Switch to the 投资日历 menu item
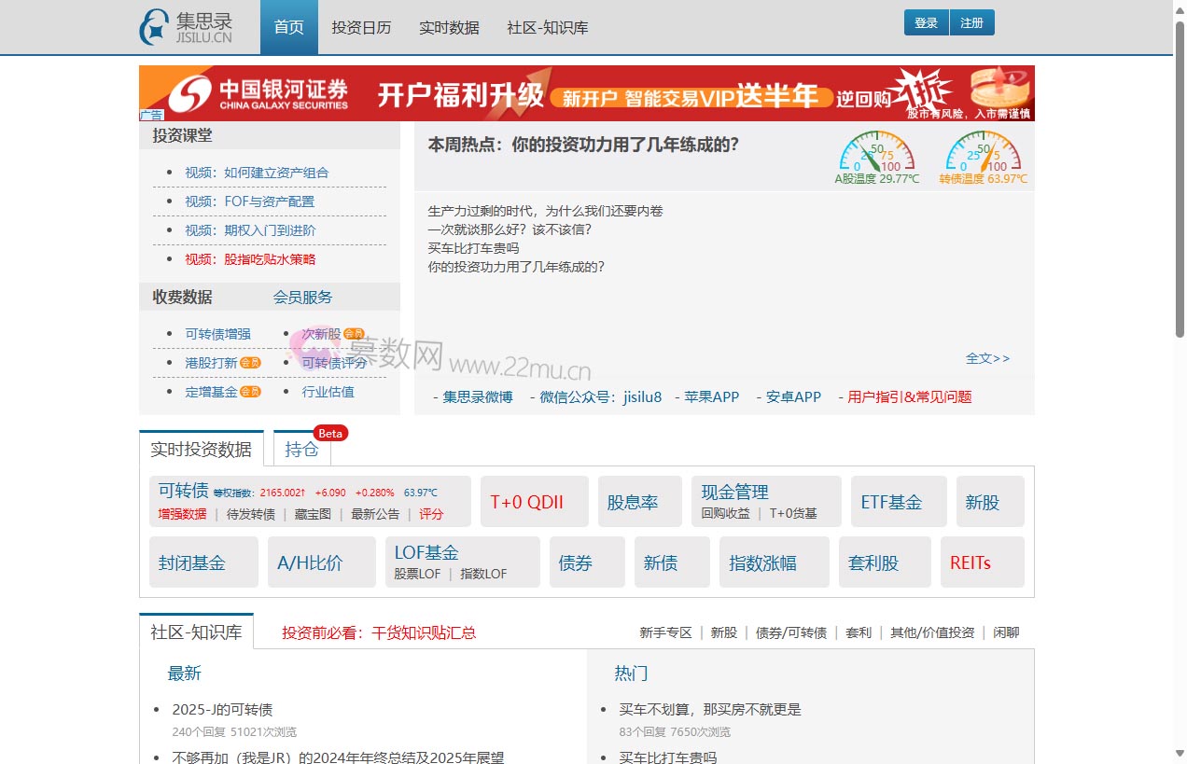The width and height of the screenshot is (1187, 764). pos(361,27)
